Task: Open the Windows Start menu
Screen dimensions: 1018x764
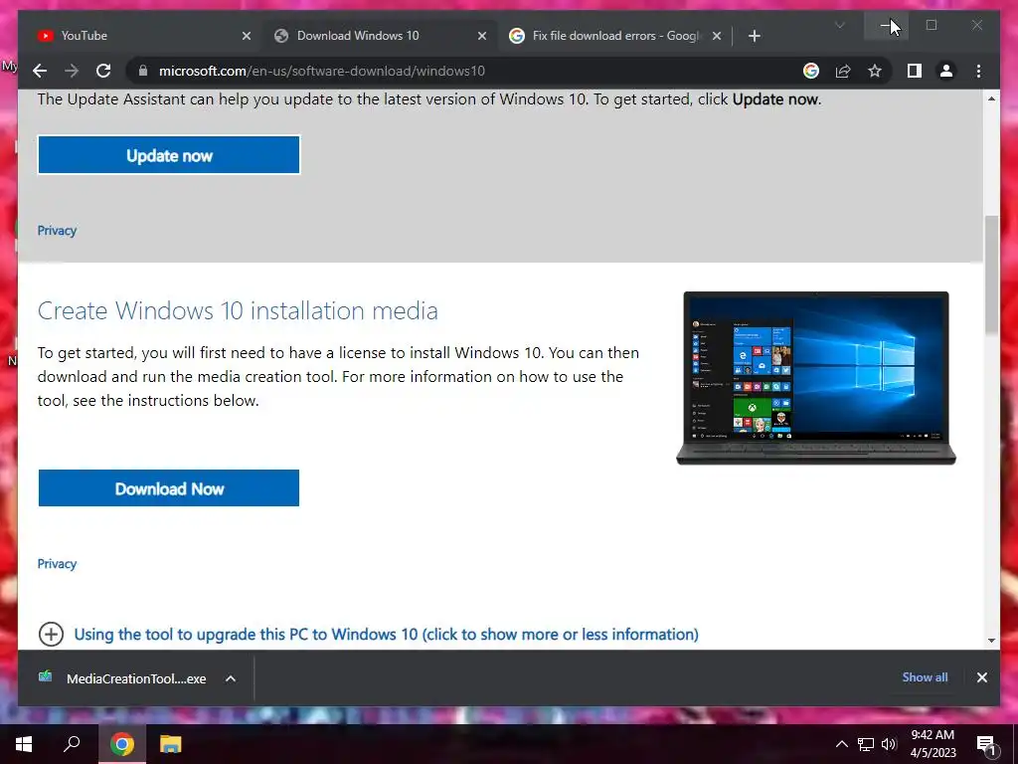Action: coord(24,744)
